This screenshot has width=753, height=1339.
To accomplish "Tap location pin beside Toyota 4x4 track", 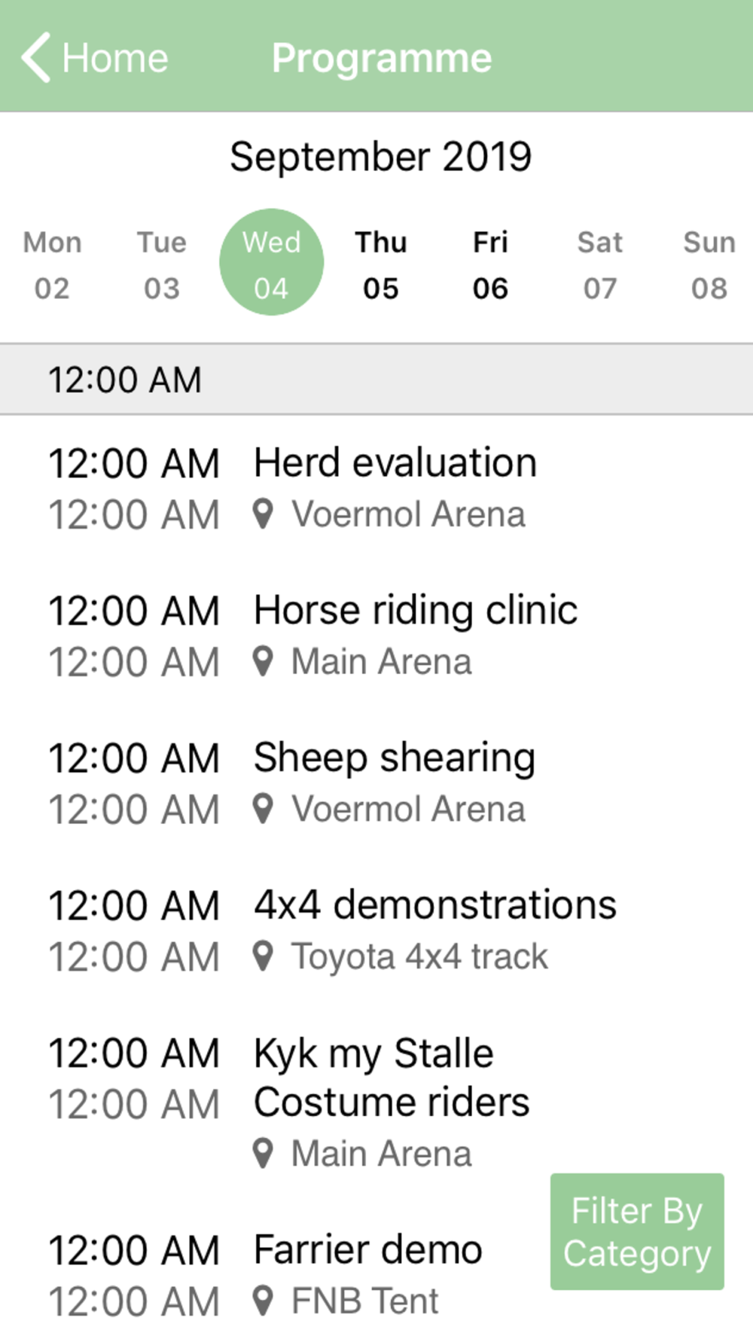I will click(262, 956).
